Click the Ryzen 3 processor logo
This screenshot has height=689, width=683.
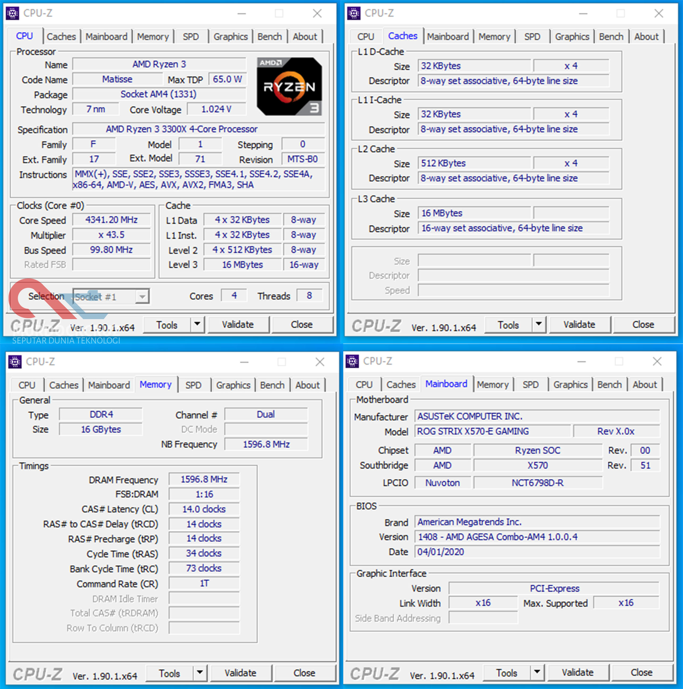tap(289, 86)
